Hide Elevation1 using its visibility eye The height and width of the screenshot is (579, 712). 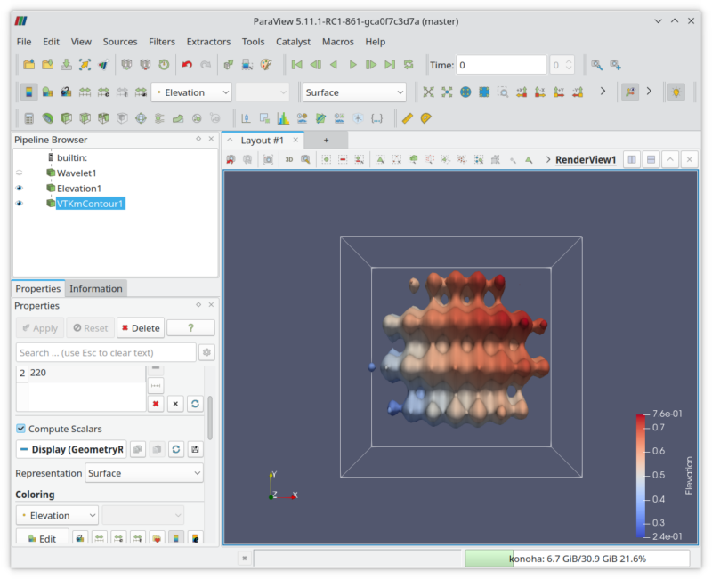pyautogui.click(x=19, y=188)
